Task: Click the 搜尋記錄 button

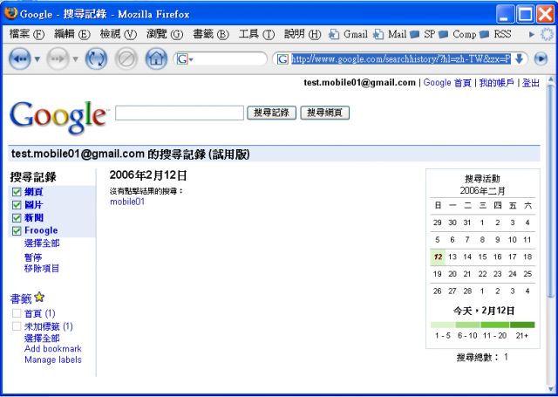Action: [271, 113]
